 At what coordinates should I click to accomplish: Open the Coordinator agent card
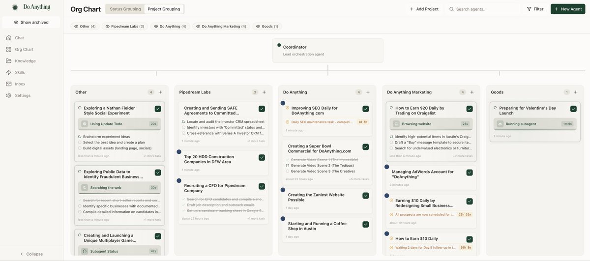coord(328,50)
